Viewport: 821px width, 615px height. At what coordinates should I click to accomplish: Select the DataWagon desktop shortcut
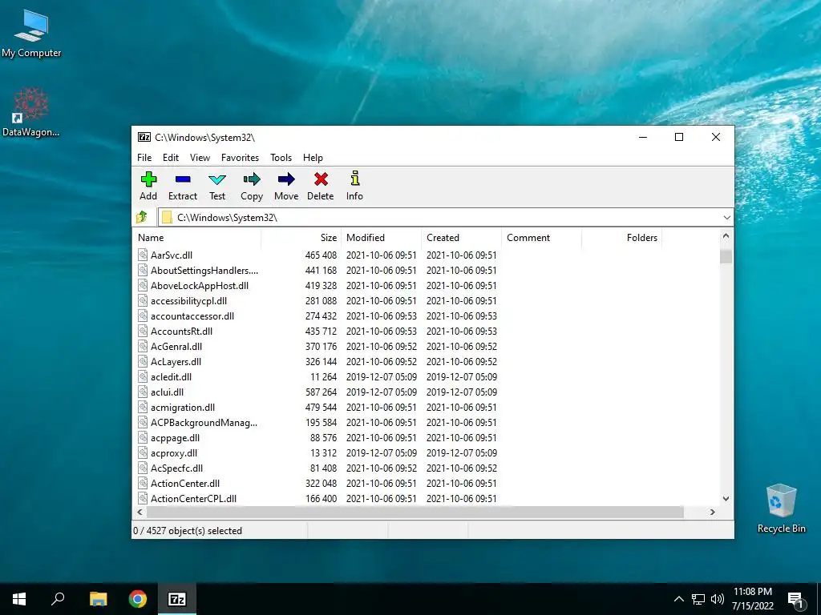pyautogui.click(x=31, y=112)
